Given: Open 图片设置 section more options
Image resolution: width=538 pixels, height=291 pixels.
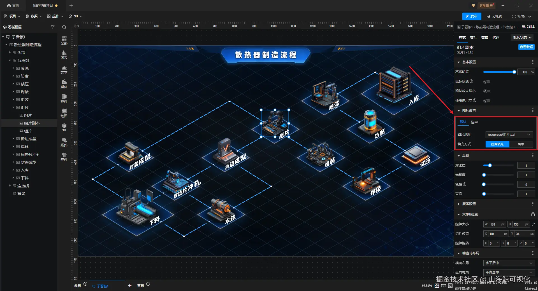Looking at the screenshot, I should pyautogui.click(x=533, y=110).
